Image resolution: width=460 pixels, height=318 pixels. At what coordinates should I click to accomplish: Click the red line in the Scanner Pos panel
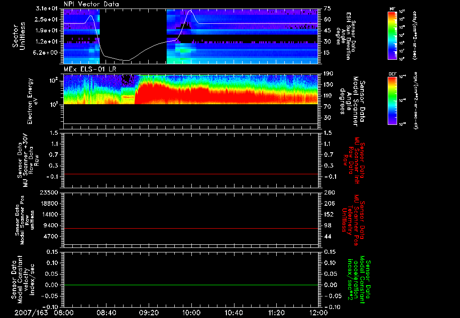click(191, 228)
